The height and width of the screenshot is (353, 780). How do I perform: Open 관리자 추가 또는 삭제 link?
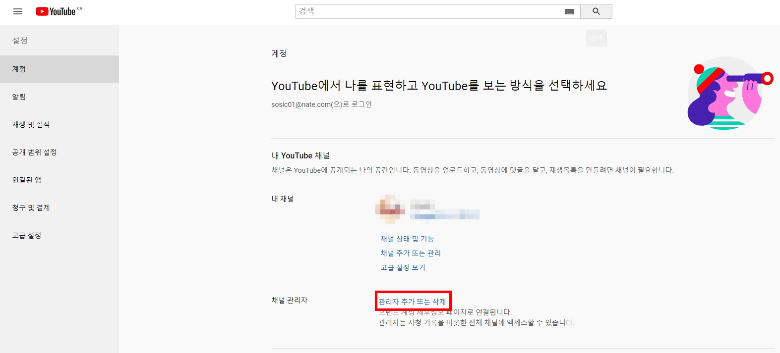[x=412, y=302]
